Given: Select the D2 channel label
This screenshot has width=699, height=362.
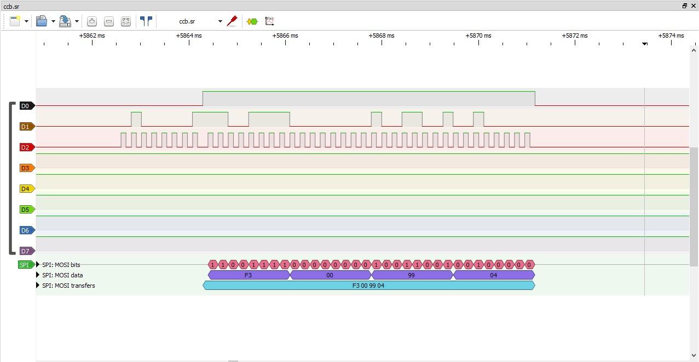Looking at the screenshot, I should tap(27, 147).
